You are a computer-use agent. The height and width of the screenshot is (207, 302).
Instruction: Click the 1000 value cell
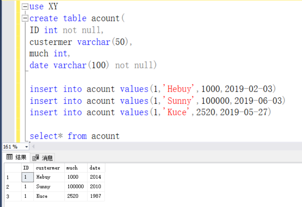click(x=76, y=177)
